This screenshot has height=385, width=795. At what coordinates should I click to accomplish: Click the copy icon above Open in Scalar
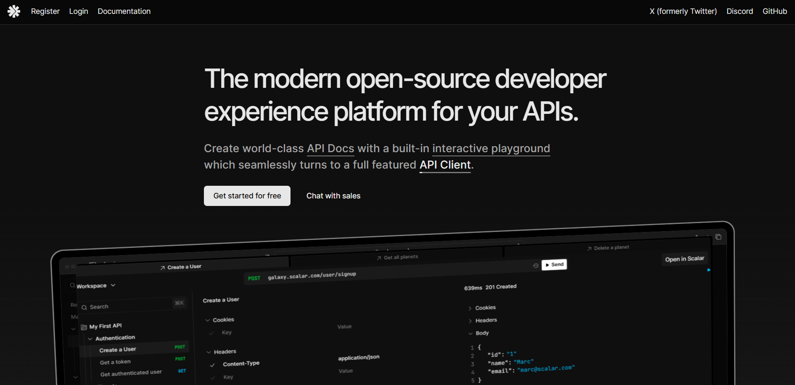click(x=718, y=237)
